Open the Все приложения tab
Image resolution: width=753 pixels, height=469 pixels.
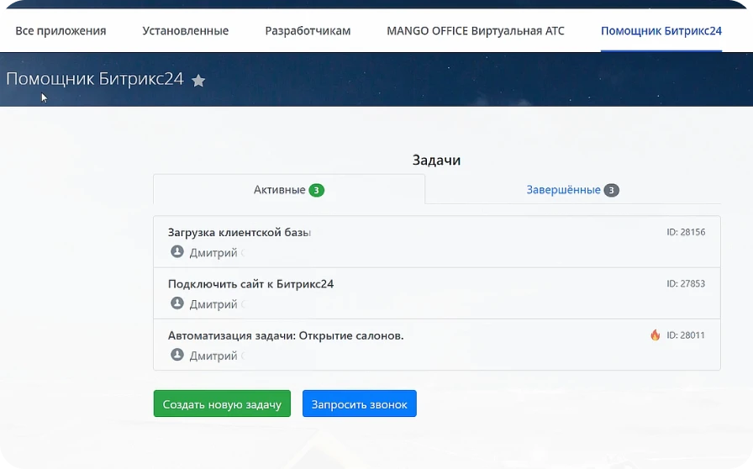click(61, 31)
